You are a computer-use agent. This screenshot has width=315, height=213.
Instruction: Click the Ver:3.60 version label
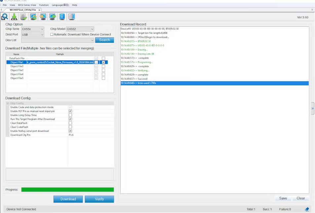tap(302, 17)
